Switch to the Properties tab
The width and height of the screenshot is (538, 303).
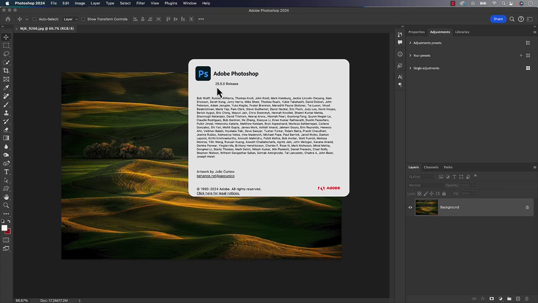(417, 32)
